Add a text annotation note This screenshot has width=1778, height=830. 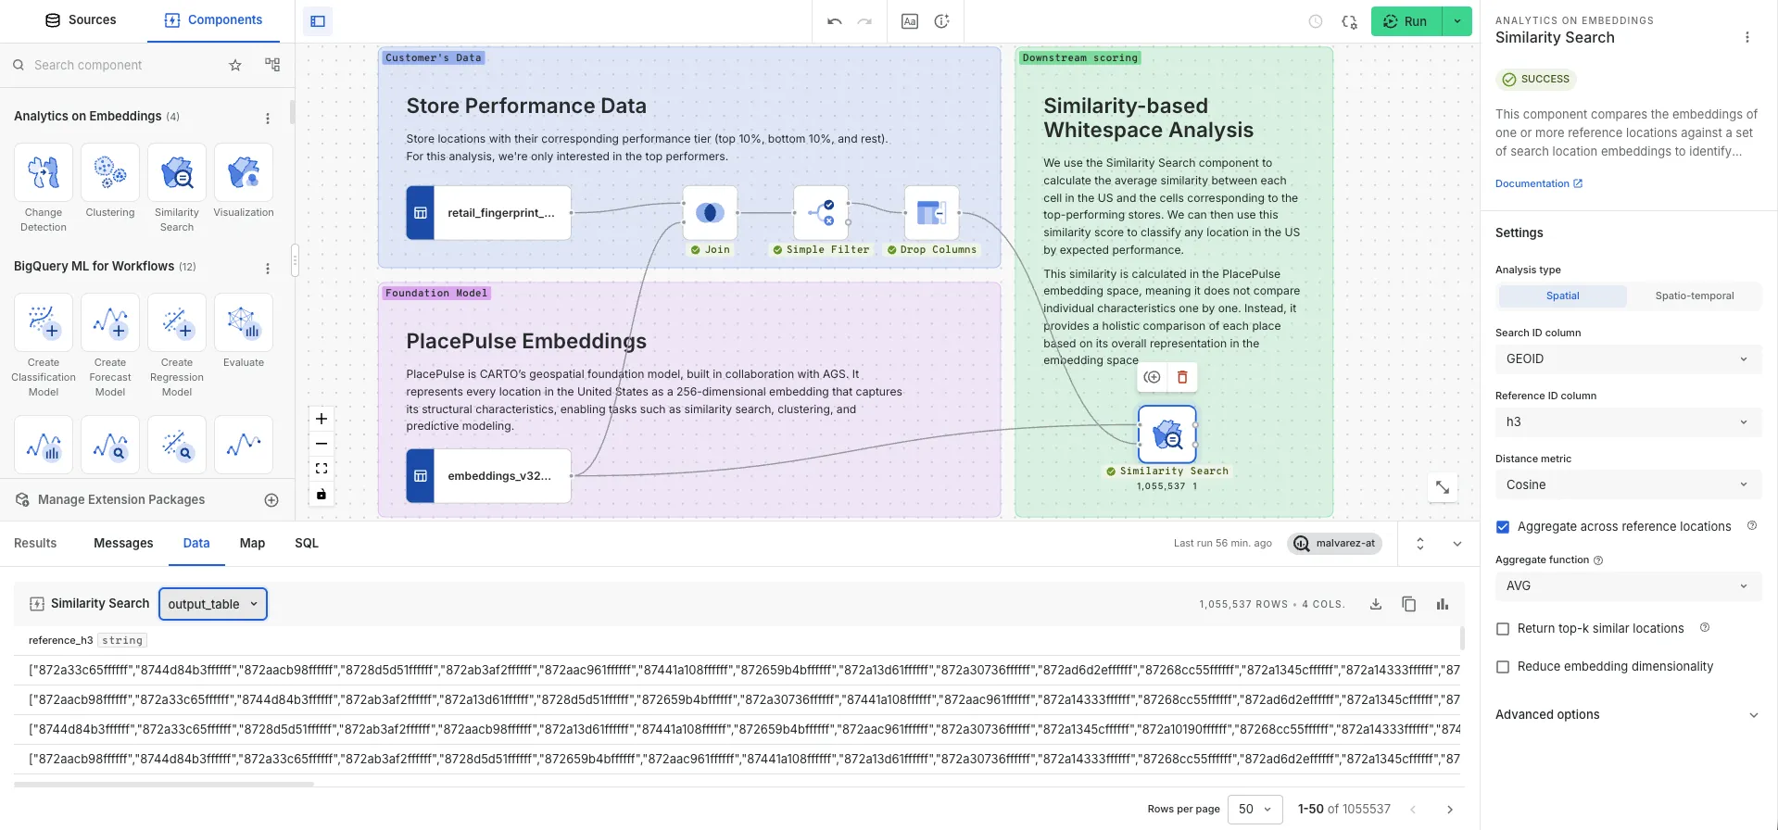910,21
